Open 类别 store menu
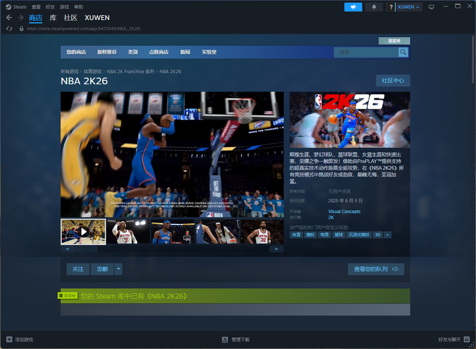This screenshot has width=476, height=349. point(133,52)
